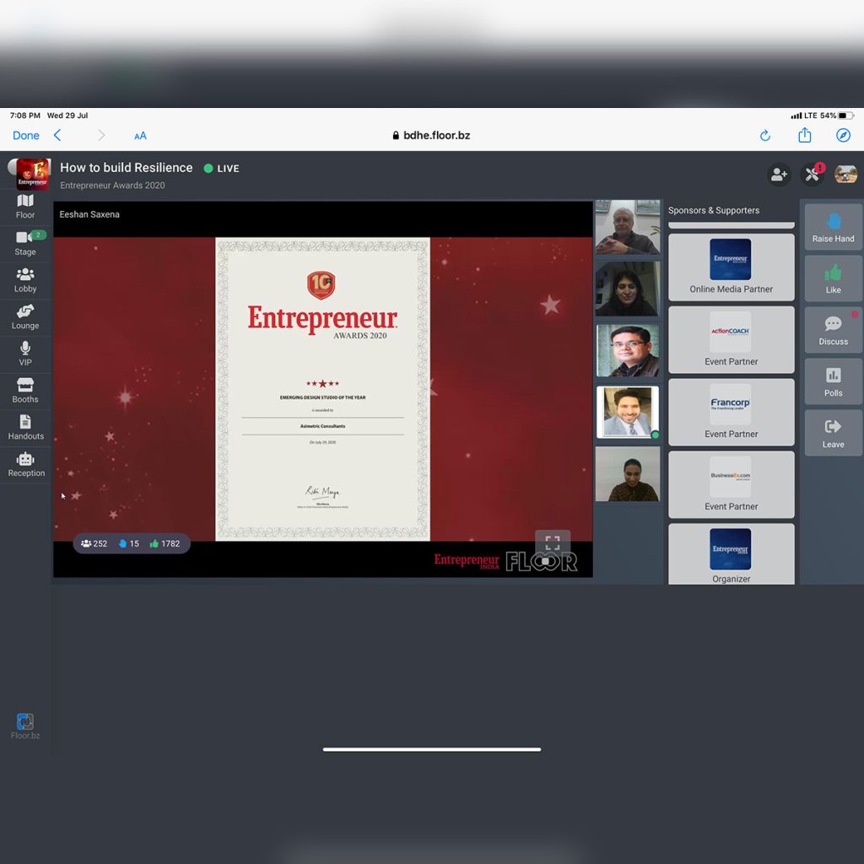Open the BusinessEx.com Event Partner card
This screenshot has height=864, width=864.
coord(732,485)
